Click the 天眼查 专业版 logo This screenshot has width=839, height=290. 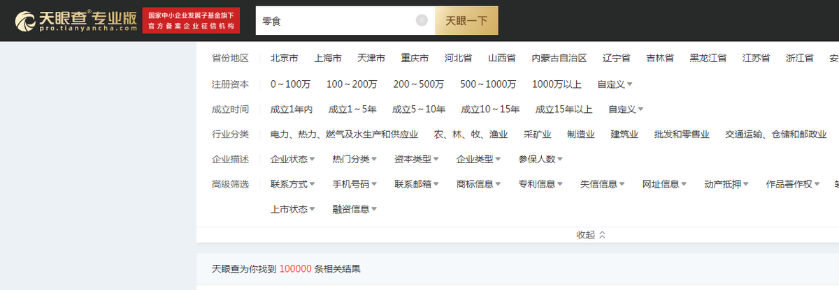[76, 21]
